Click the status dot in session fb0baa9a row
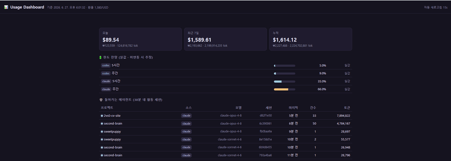The width and height of the screenshot is (451, 161). pyautogui.click(x=102, y=131)
